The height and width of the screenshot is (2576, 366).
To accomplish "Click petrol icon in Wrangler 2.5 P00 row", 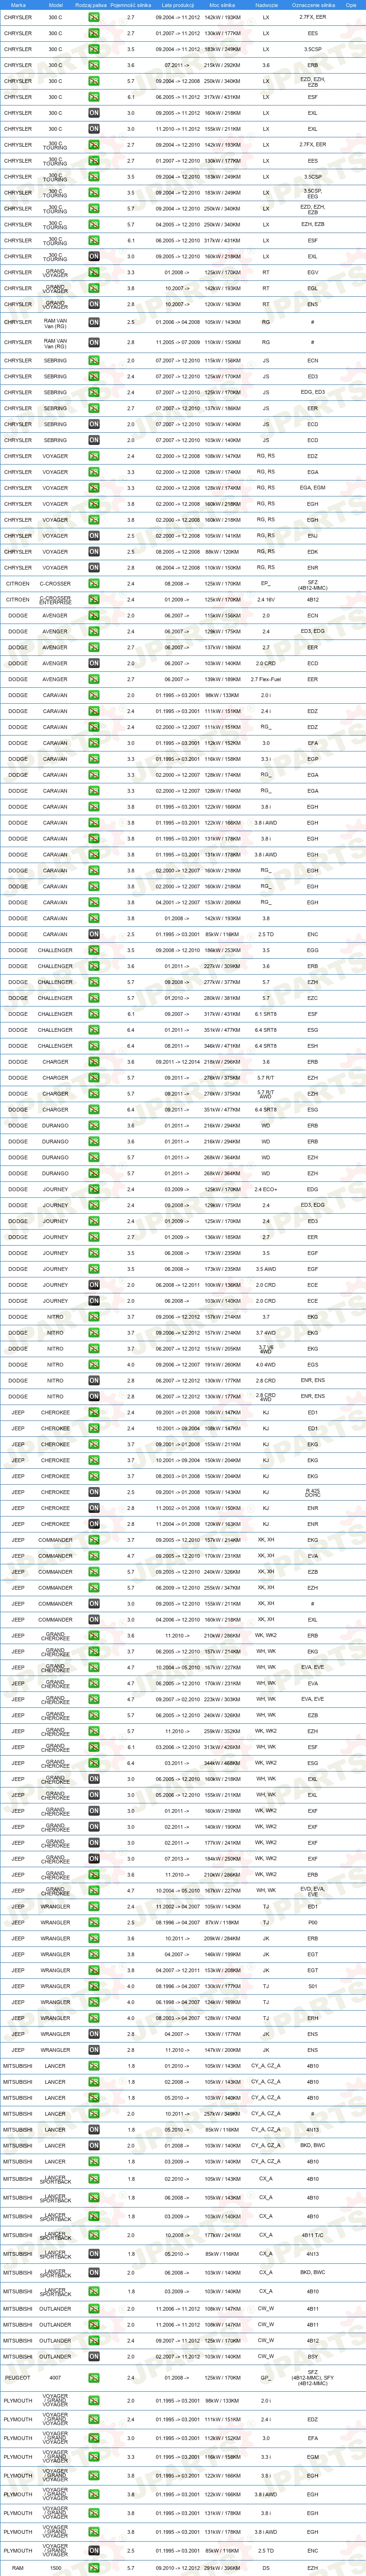I will point(94,1923).
